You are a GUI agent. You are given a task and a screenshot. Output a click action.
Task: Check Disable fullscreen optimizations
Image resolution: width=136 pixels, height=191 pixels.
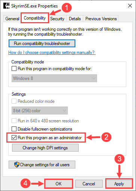pos(14,129)
